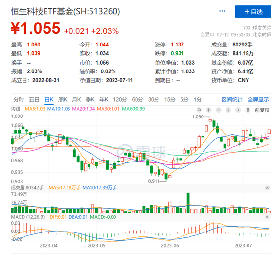
Task: Select the 月K monthly chart tab
Action: tap(76, 99)
